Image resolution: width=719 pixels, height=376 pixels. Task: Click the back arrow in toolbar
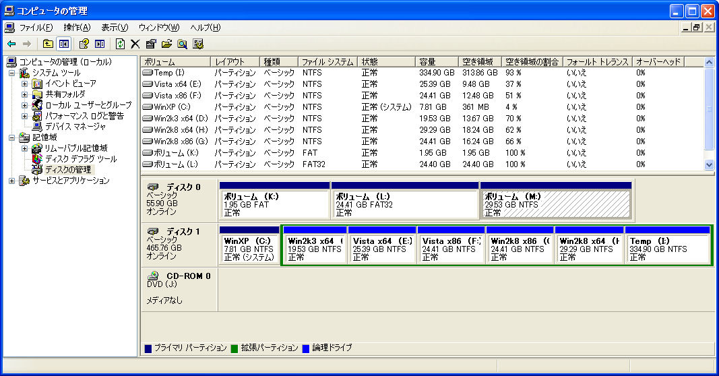(x=11, y=44)
